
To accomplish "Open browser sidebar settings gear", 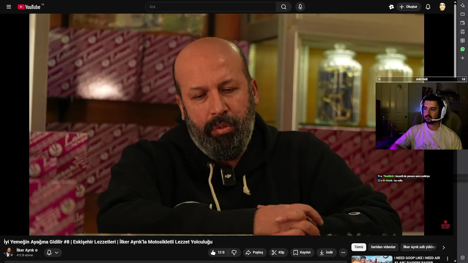I will (x=463, y=258).
